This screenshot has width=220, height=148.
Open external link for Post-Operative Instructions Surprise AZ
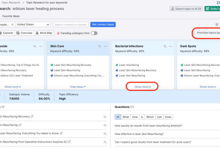pos(69,142)
